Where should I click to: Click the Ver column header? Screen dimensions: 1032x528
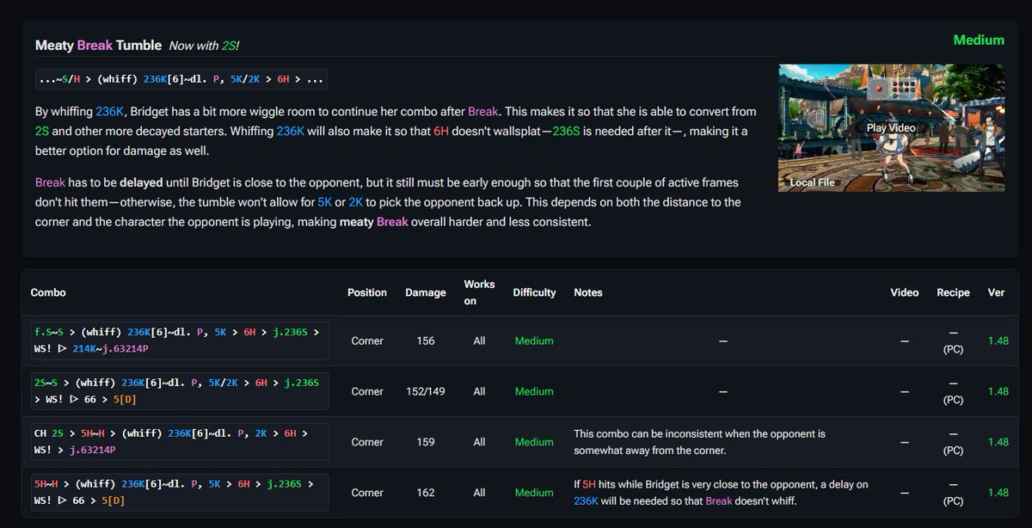(x=996, y=292)
